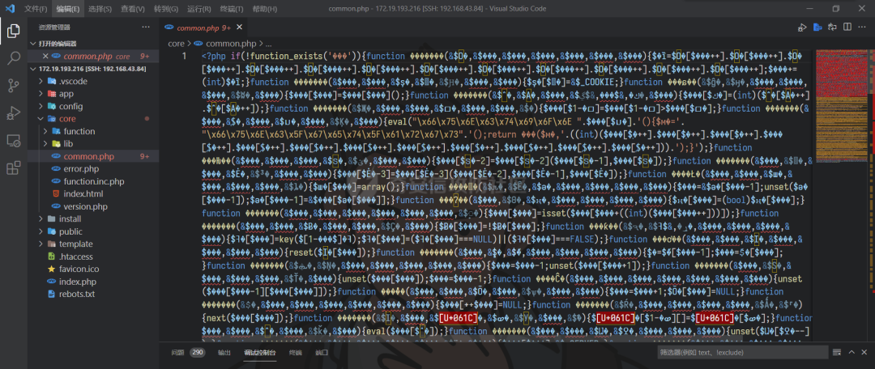Open 运行(R) menu

click(x=198, y=9)
